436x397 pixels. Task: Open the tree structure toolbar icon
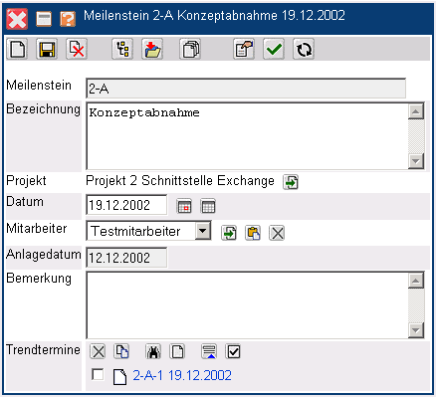point(122,49)
